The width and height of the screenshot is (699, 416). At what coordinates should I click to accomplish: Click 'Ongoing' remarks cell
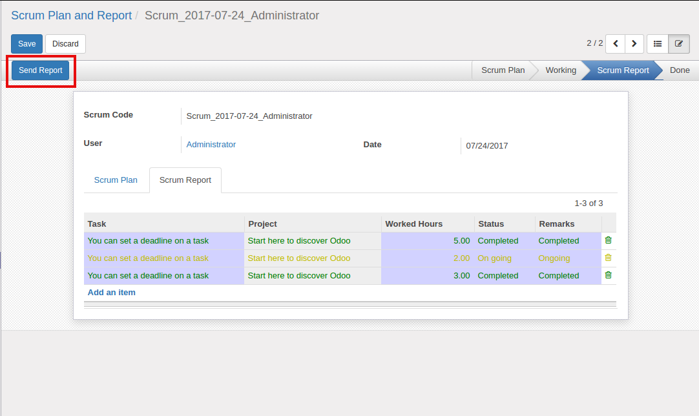569,258
